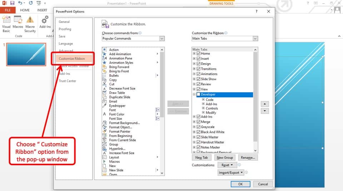Open Visual Basic editor icon
The width and height of the screenshot is (343, 191).
[x=6, y=20]
